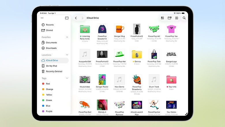Screen dimensions: 225x127
Task: Filter by the Yellow tag
Action: click(x=55, y=95)
